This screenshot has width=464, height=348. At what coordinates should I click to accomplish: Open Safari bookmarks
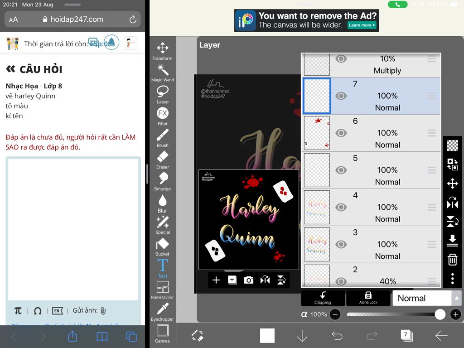pos(102,337)
